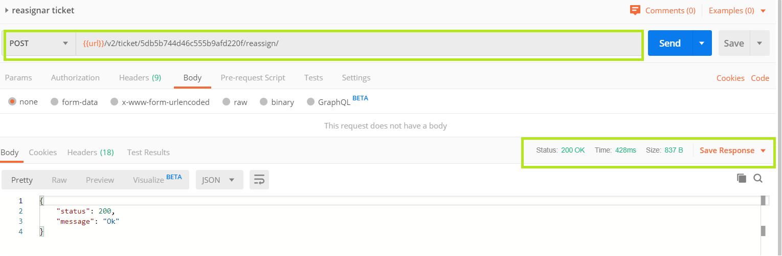
Task: Open the Send button dropdown arrow
Action: 702,44
